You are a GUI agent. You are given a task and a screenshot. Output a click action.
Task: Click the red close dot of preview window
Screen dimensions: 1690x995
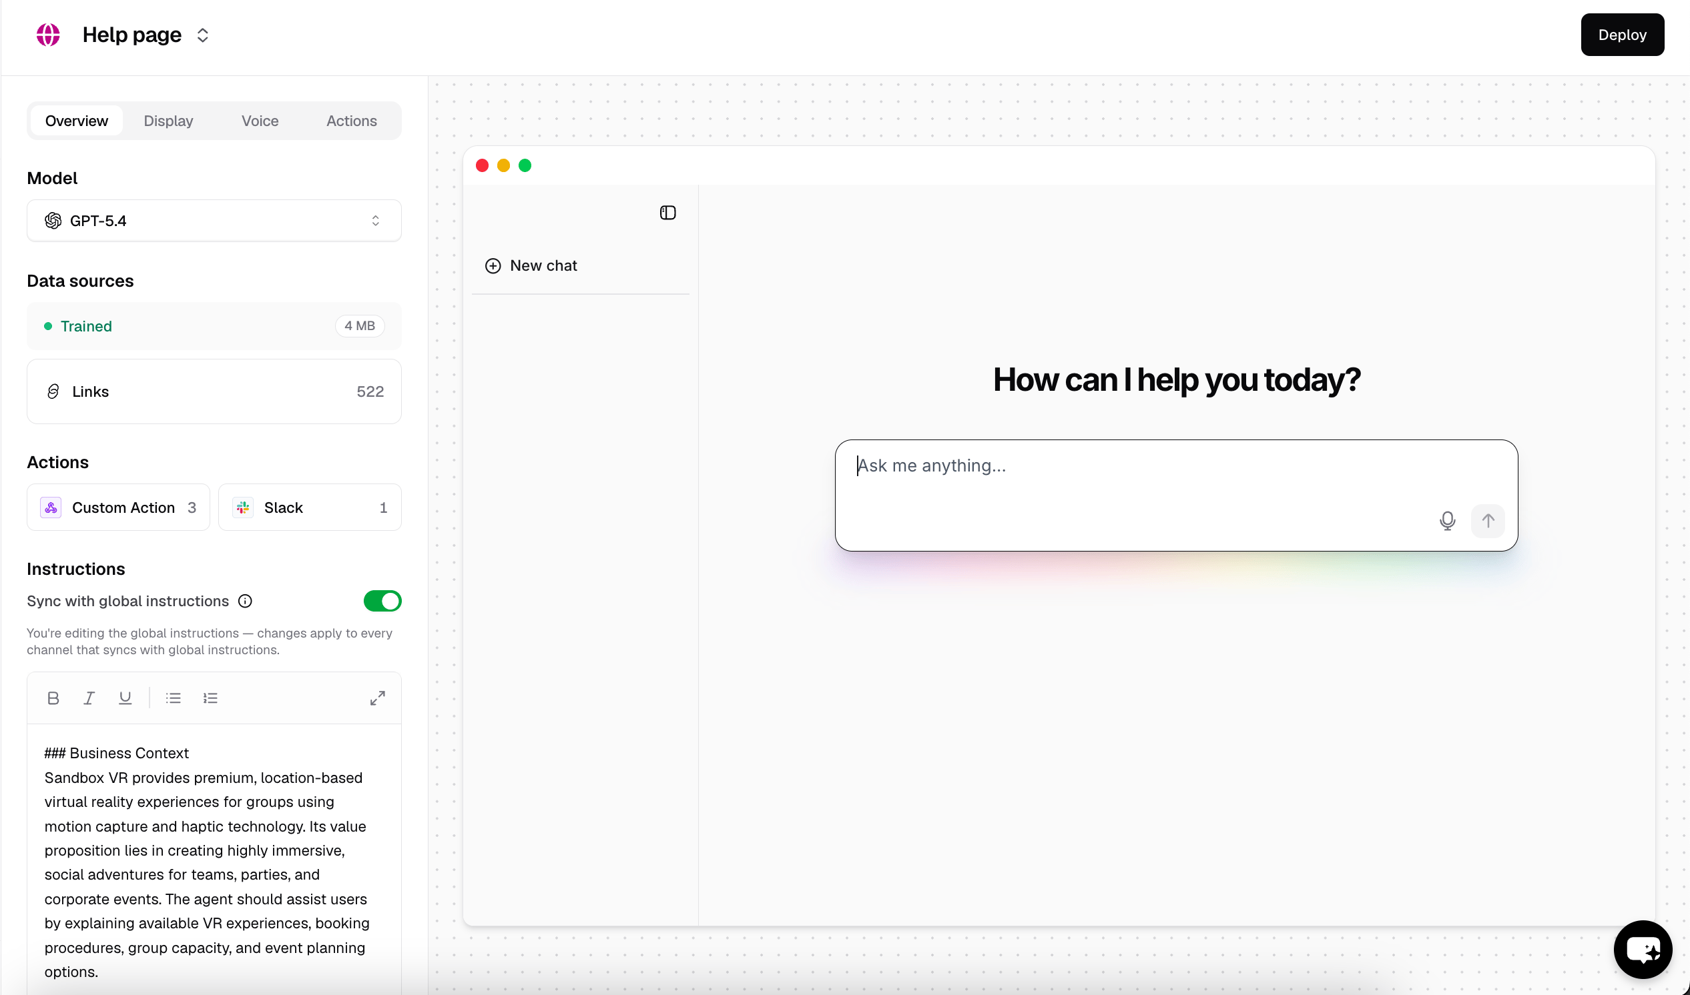(482, 165)
